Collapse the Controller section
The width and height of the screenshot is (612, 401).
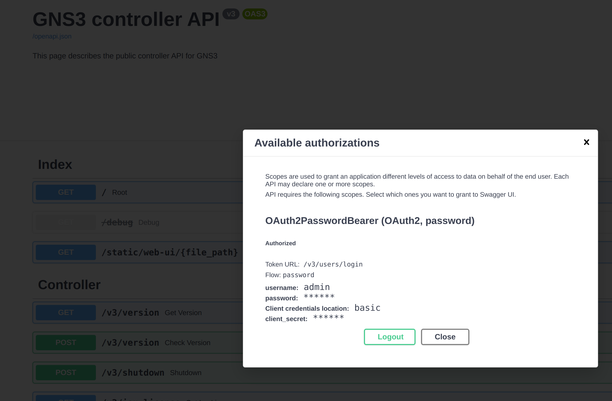(x=69, y=285)
